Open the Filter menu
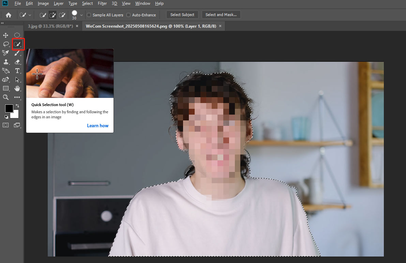Viewport: 406px width, 263px height. point(102,3)
